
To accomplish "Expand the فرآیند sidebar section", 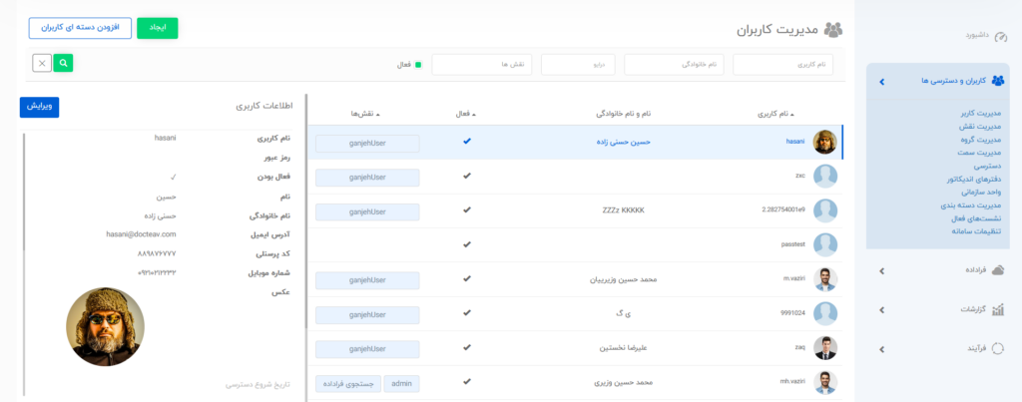I will point(882,348).
